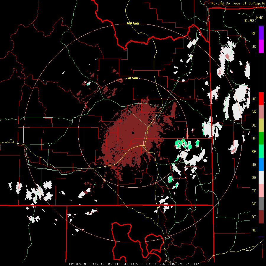
Task: Click the 50 NMI range ring label
Action: click(133, 78)
